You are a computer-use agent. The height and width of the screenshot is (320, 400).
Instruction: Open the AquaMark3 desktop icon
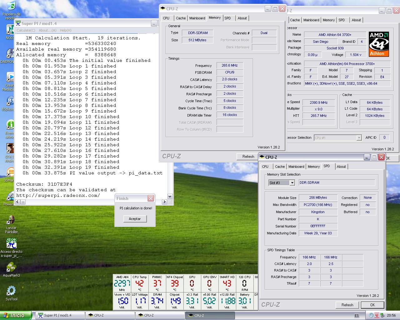[x=11, y=267]
